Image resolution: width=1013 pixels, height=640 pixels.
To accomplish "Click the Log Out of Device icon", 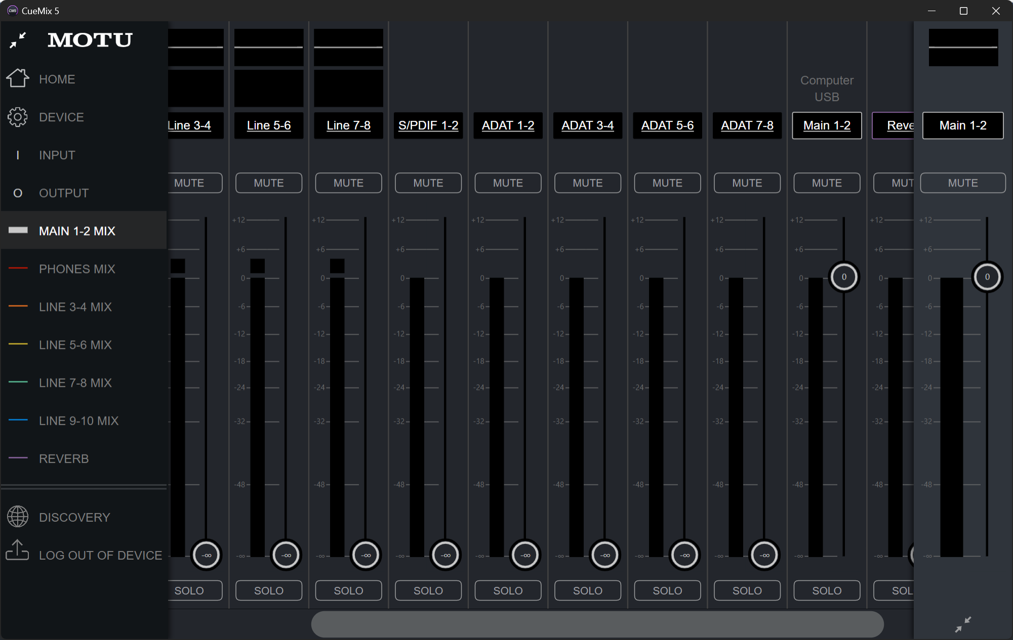I will point(18,551).
